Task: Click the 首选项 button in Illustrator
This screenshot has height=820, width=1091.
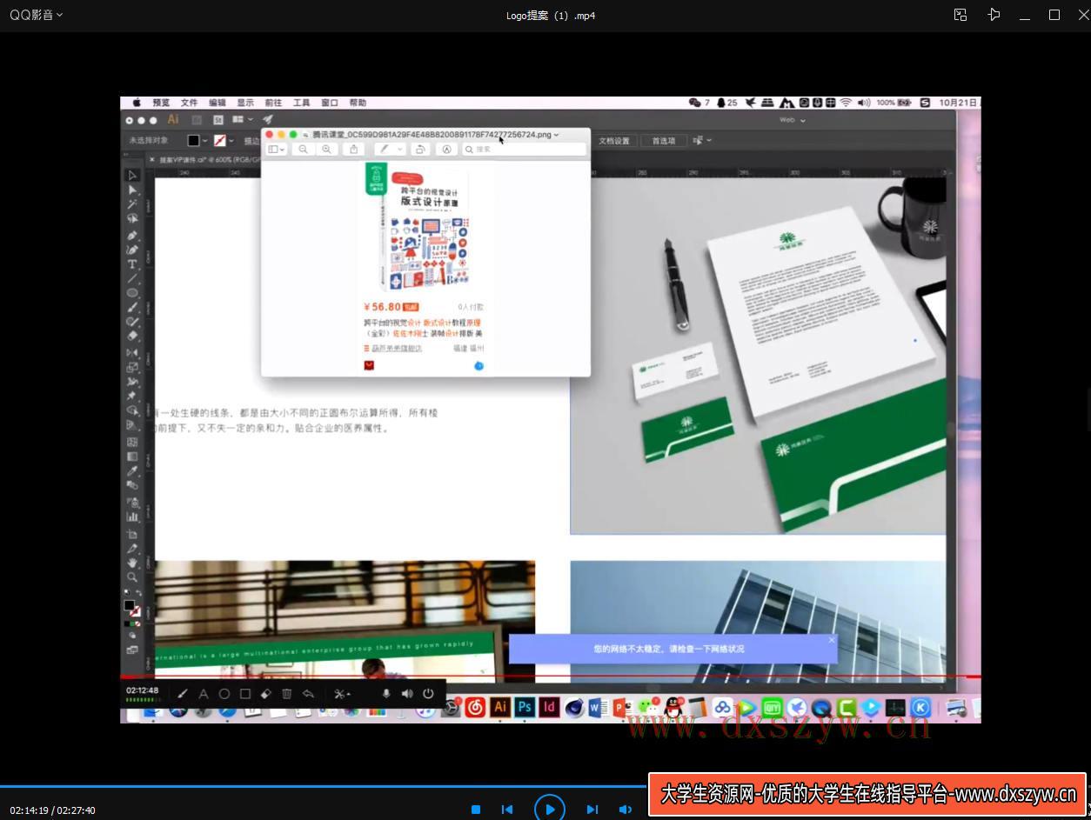Action: coord(664,141)
